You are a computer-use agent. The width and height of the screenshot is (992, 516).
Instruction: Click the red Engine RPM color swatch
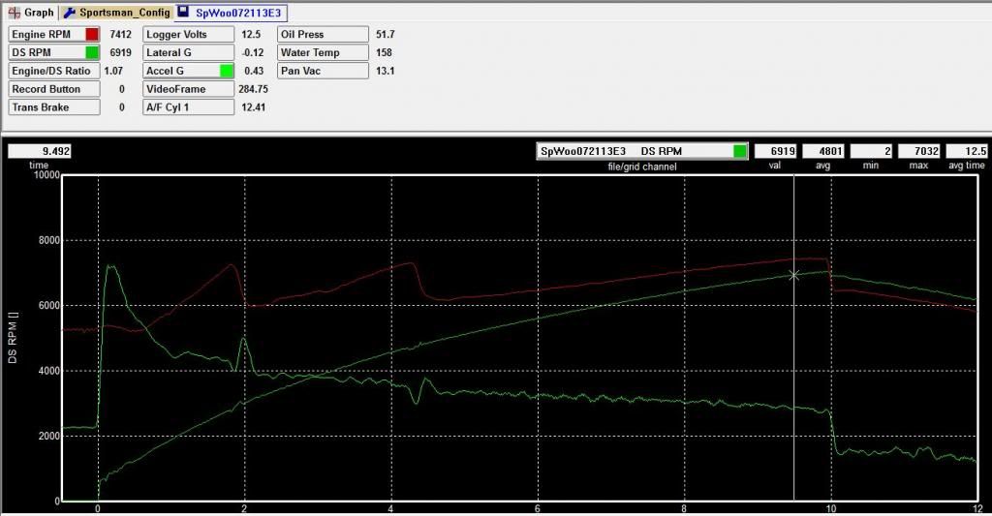[92, 34]
